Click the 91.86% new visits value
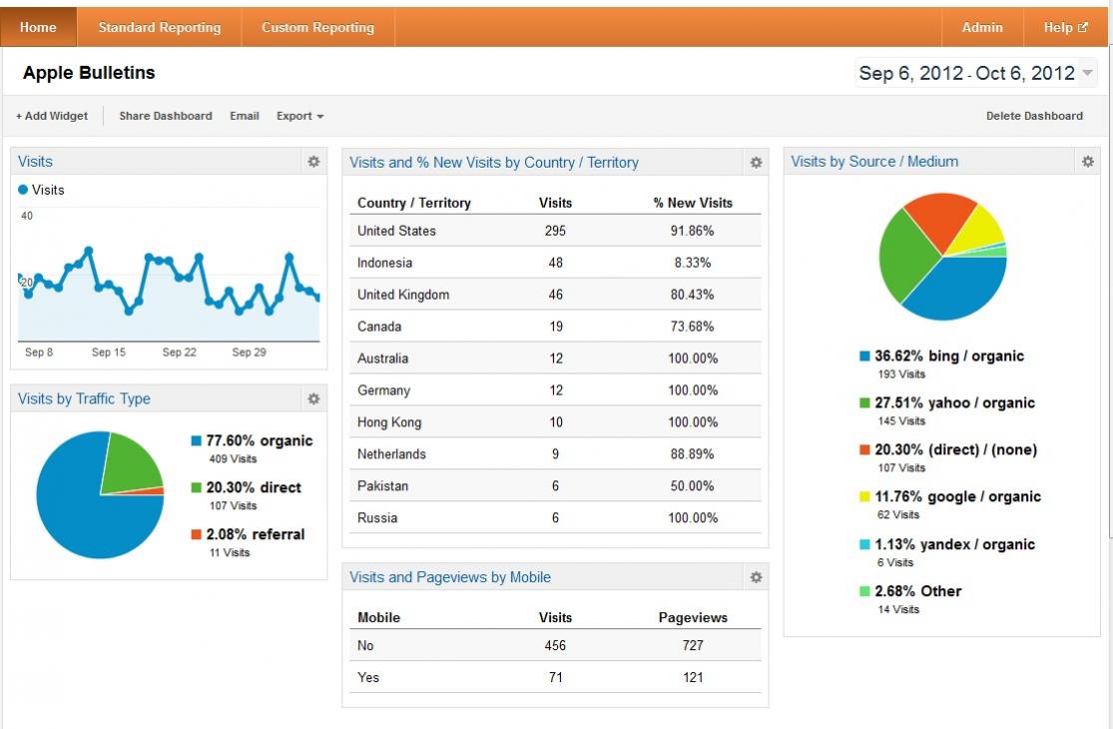 [x=693, y=231]
